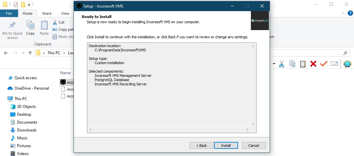Click the copy pages icon in toolbar
This screenshot has height=156, width=354.
click(292, 64)
